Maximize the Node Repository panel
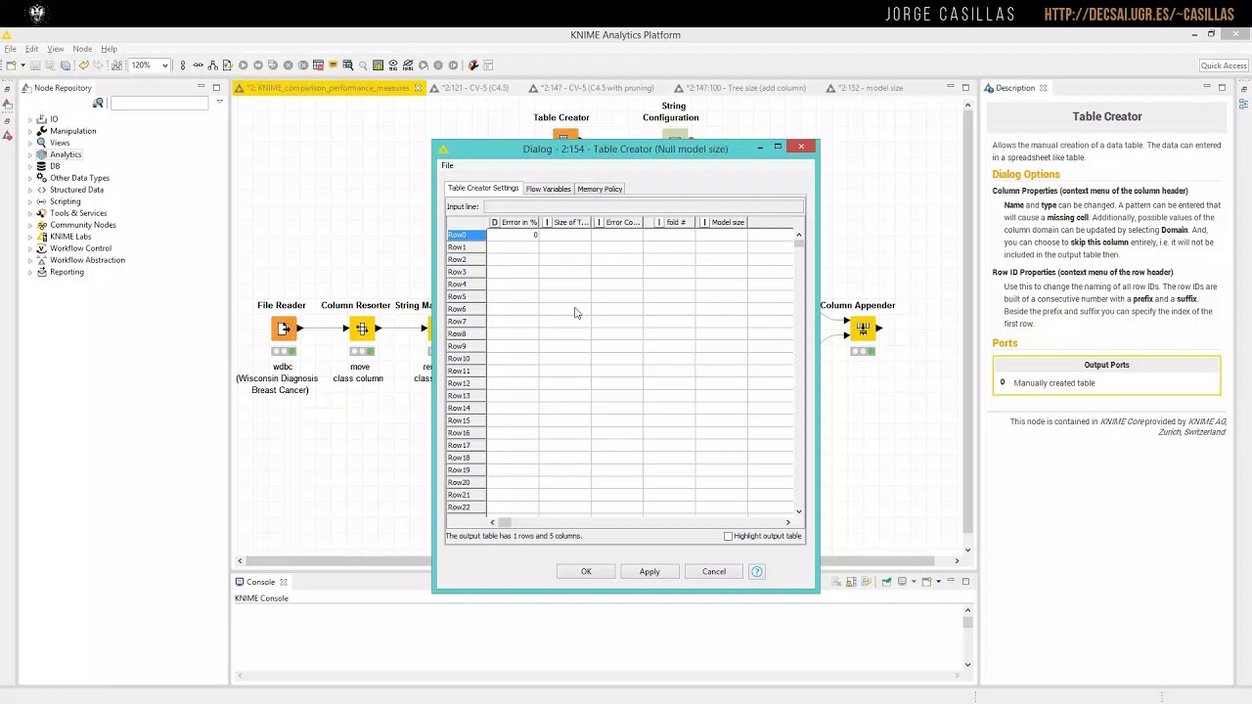This screenshot has width=1252, height=704. (216, 88)
